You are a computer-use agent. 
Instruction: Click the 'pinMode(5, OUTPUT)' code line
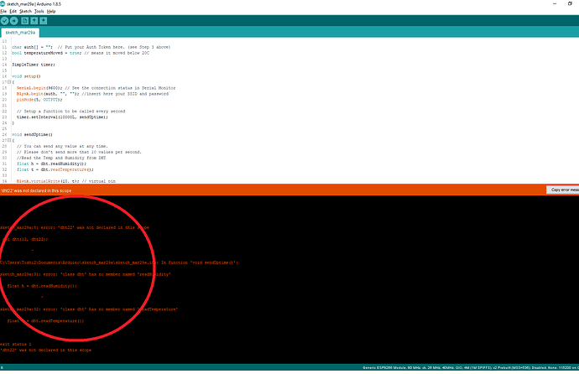39,100
